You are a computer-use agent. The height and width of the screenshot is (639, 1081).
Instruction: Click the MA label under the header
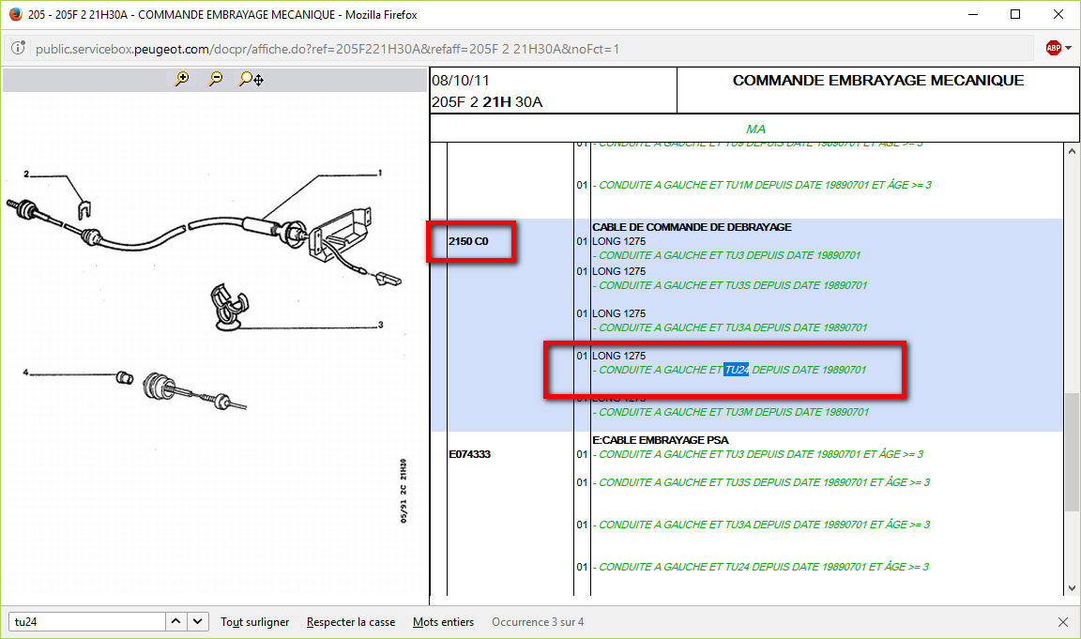pyautogui.click(x=754, y=129)
